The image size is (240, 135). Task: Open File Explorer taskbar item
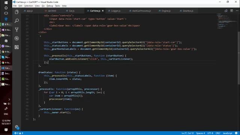coord(6,35)
